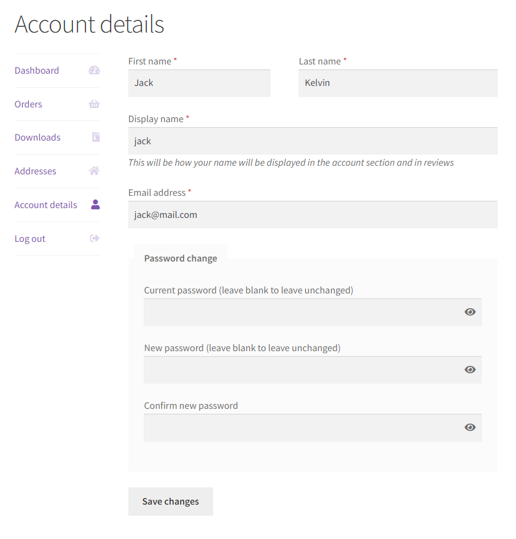Click the Downloads file icon
Viewport: 516px width, 539px height.
(x=96, y=137)
